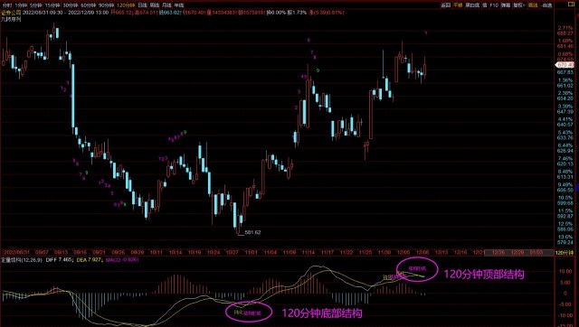The width and height of the screenshot is (579, 327).
Task: Open the 九转序列 indicator label
Action: click(x=11, y=19)
